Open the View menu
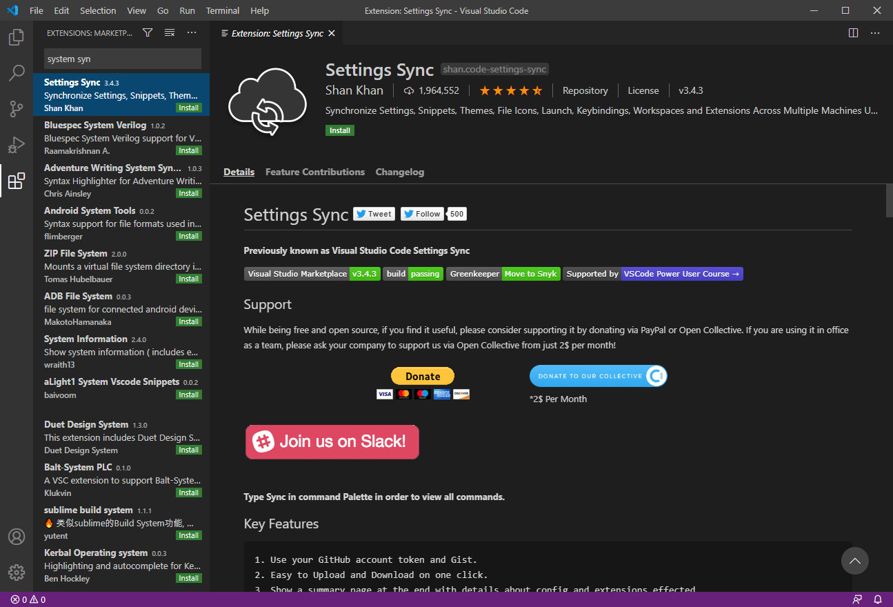Viewport: 893px width, 607px height. (137, 10)
